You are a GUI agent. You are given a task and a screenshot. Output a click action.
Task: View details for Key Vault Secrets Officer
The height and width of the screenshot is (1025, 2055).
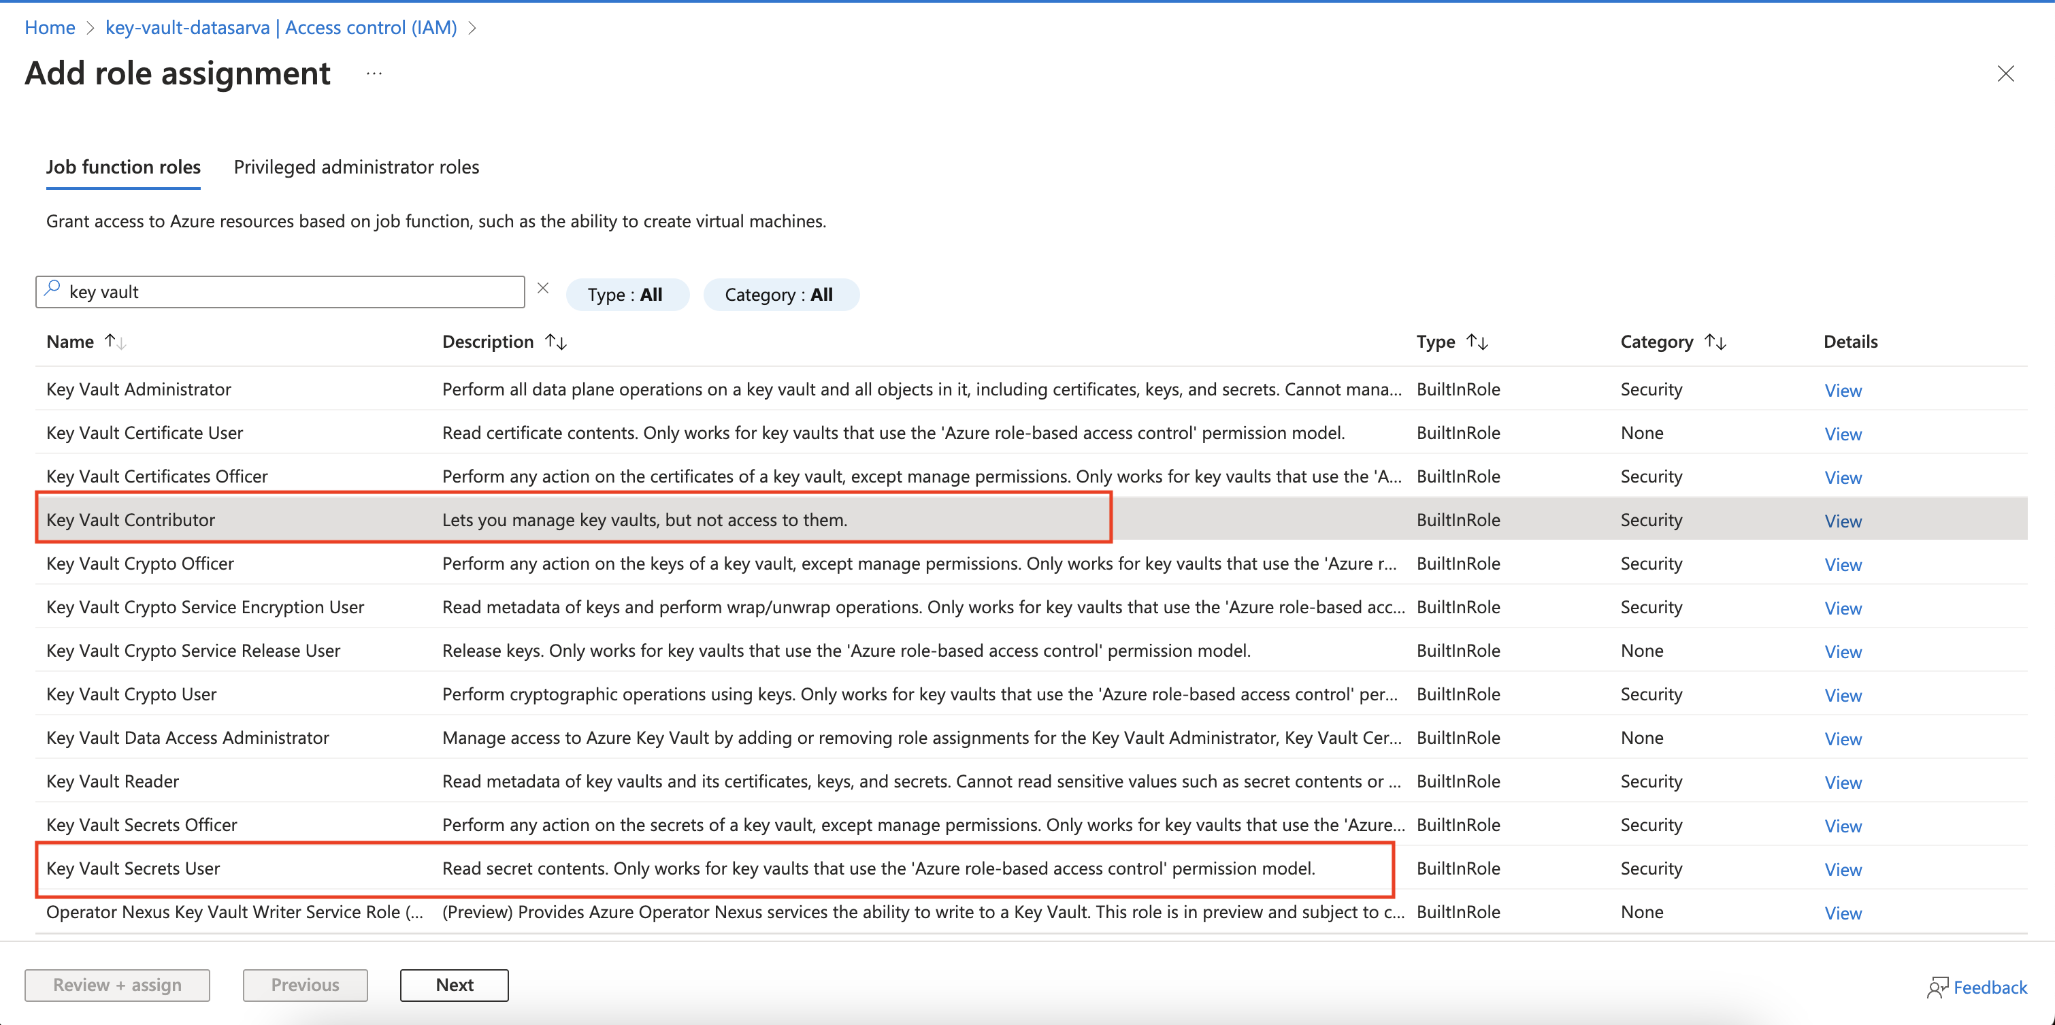coord(1843,826)
